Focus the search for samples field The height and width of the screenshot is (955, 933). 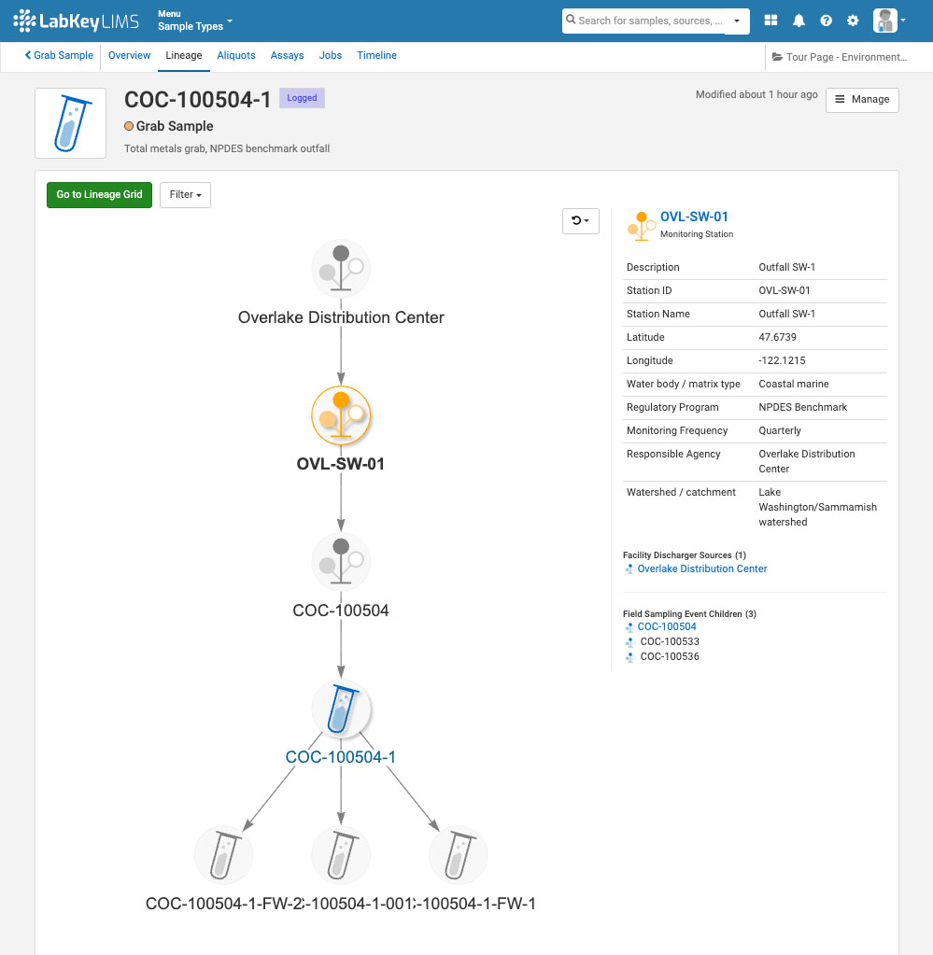tap(650, 21)
